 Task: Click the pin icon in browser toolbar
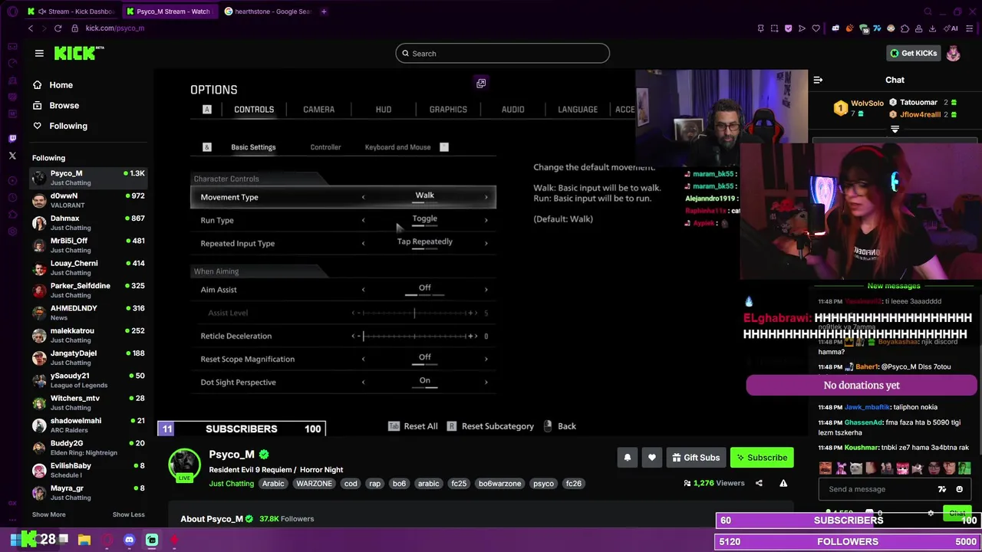(760, 28)
